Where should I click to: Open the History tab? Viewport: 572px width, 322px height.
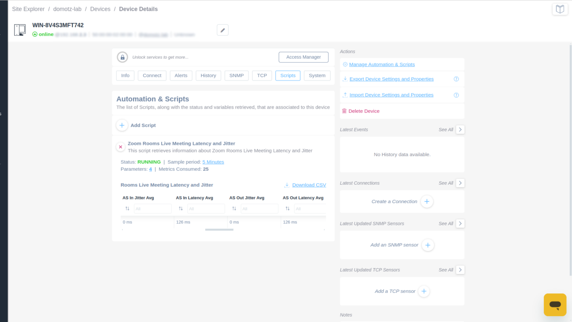pyautogui.click(x=208, y=75)
